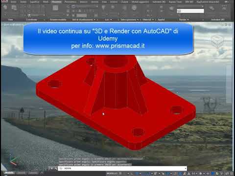Close the command line window
Viewport: 235px width, 176px height.
pos(51,168)
